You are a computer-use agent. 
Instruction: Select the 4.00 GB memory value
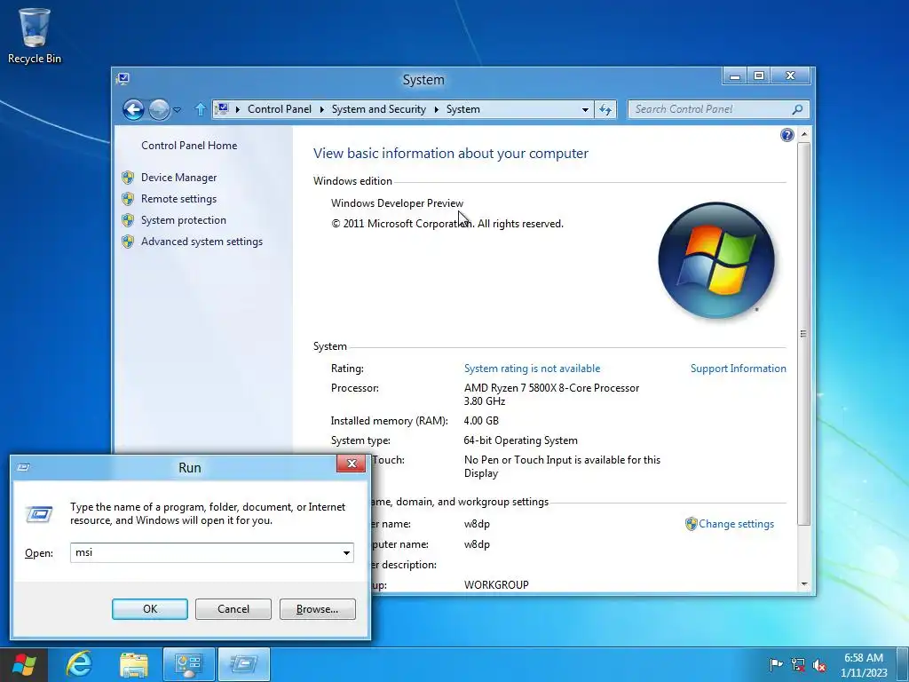(x=481, y=421)
